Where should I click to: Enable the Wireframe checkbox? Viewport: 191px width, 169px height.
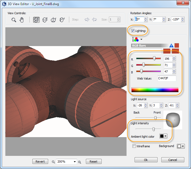134,146
